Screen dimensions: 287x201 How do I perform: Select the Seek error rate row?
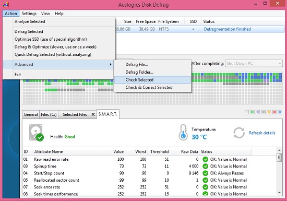pos(150,187)
